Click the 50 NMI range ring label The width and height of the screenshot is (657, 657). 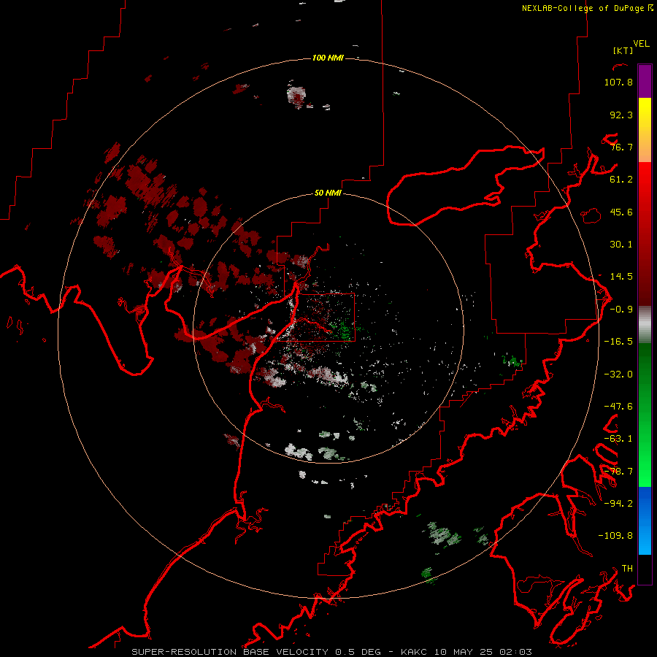328,193
